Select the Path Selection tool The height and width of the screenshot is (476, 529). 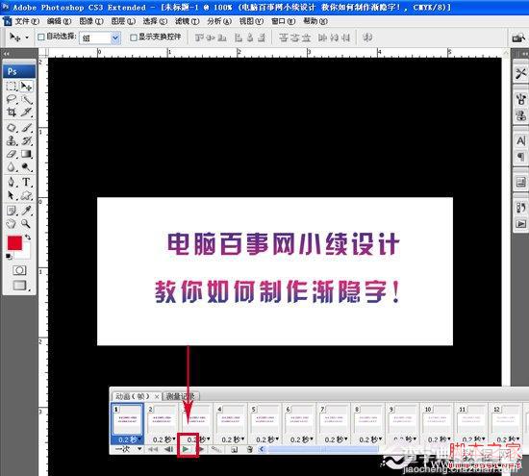pyautogui.click(x=12, y=195)
